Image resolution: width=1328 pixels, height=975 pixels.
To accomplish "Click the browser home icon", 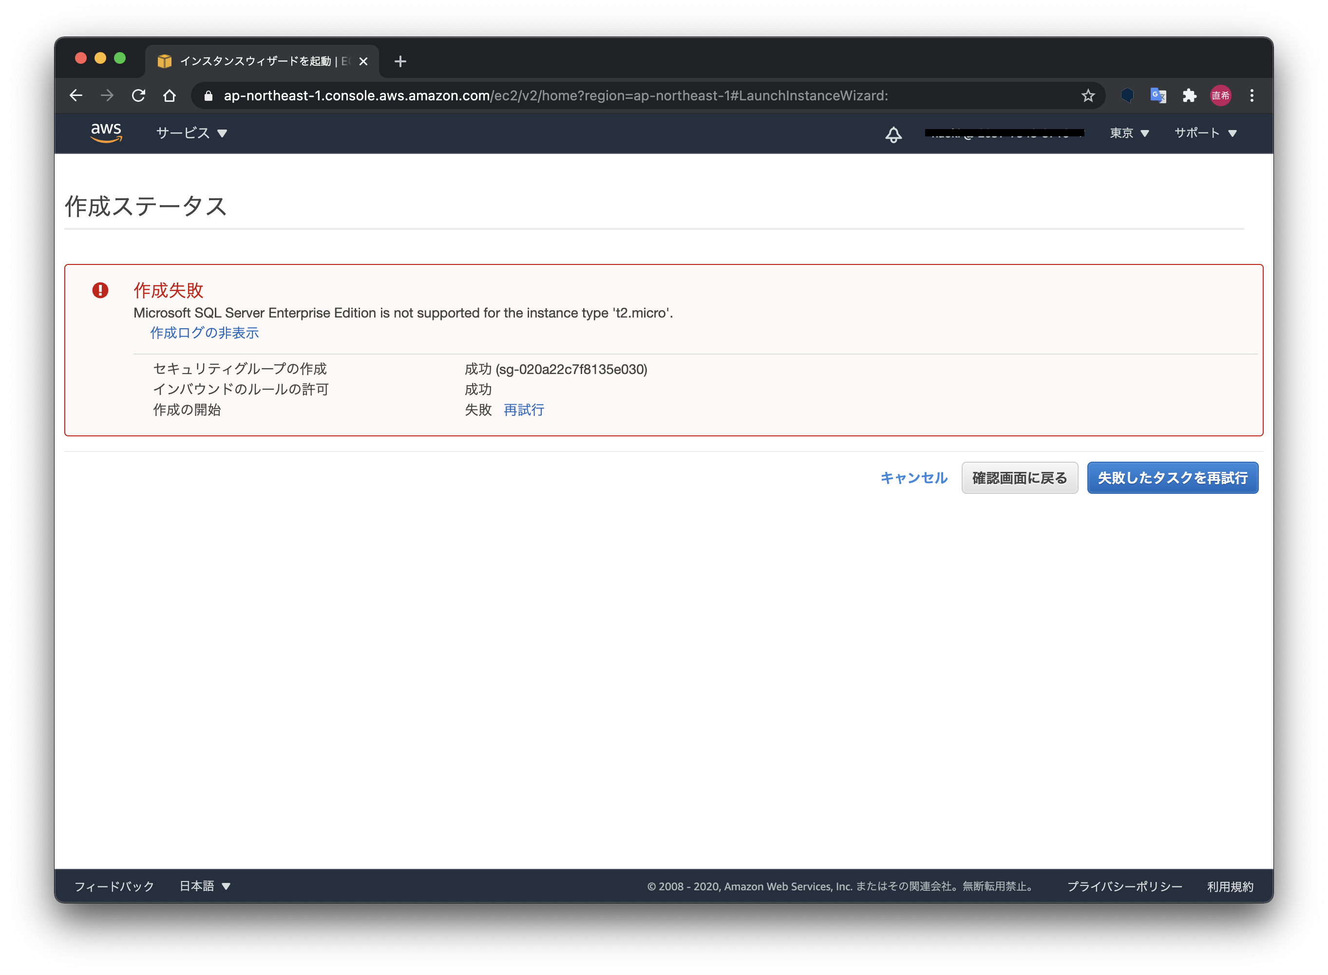I will 170,95.
